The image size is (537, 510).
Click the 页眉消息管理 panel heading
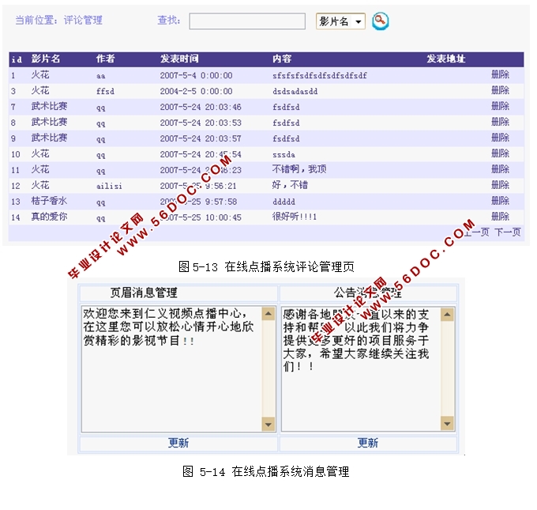144,293
